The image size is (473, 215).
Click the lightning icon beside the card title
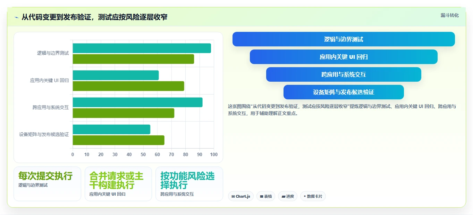tap(17, 17)
